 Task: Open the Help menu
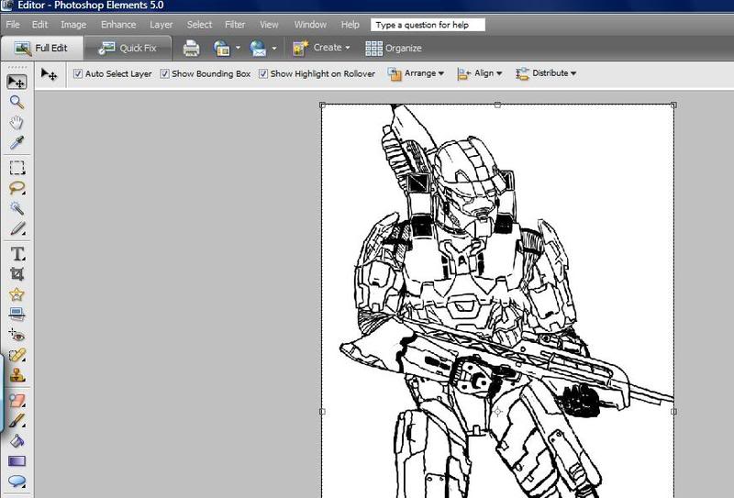pos(350,25)
